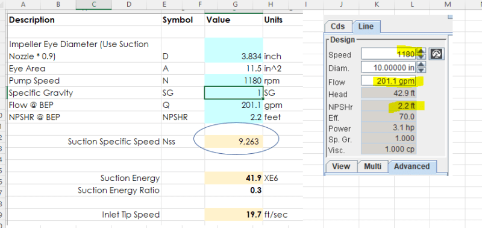
Task: Select column header M
Action: coord(447,4)
